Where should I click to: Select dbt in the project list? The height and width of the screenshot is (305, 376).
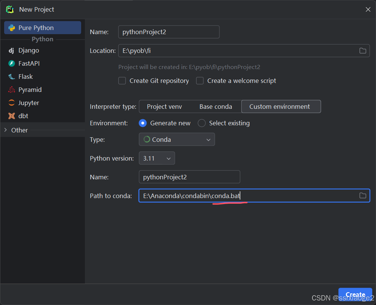click(42, 116)
